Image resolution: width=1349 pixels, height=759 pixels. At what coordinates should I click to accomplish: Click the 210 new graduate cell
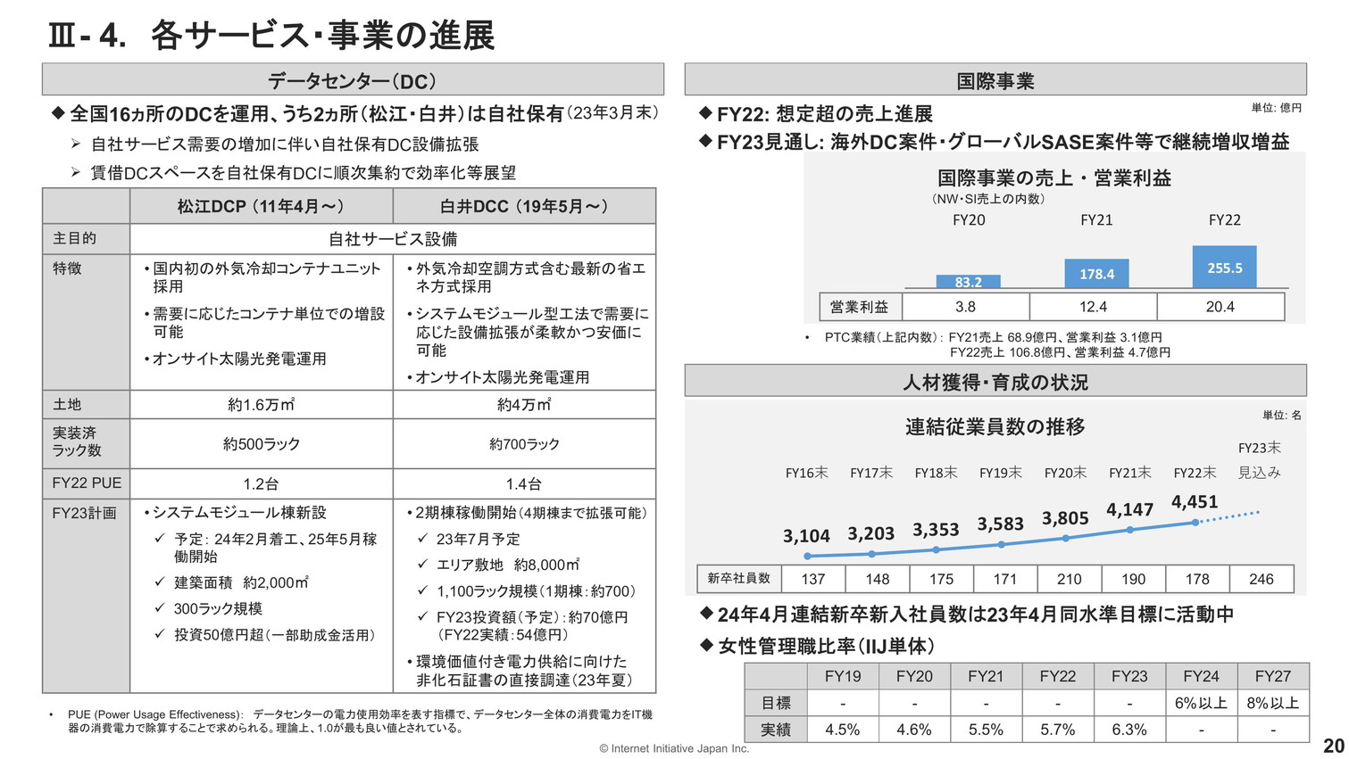1070,579
